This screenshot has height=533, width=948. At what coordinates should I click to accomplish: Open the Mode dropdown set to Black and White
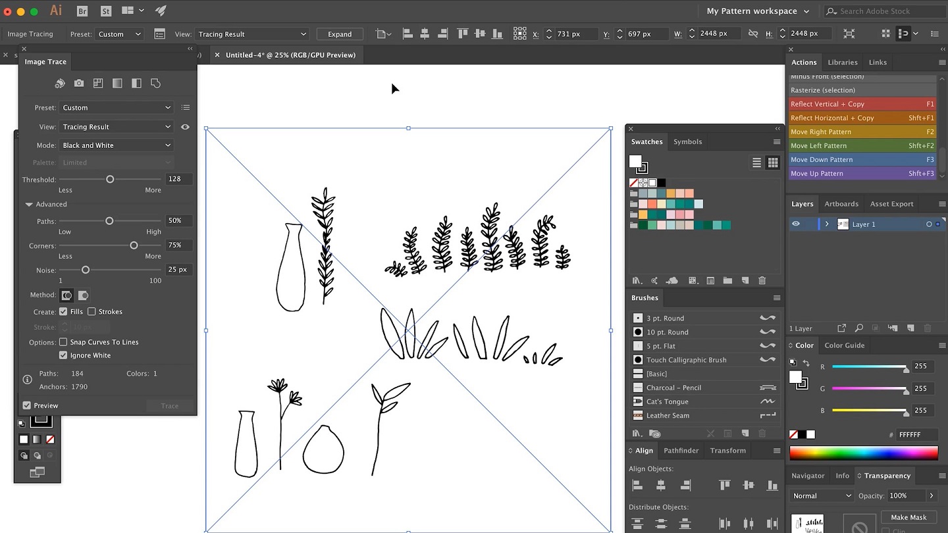click(116, 145)
